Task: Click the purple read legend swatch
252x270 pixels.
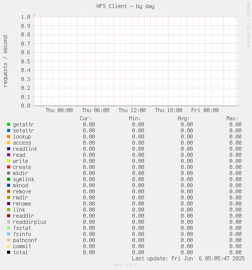Action: point(9,155)
